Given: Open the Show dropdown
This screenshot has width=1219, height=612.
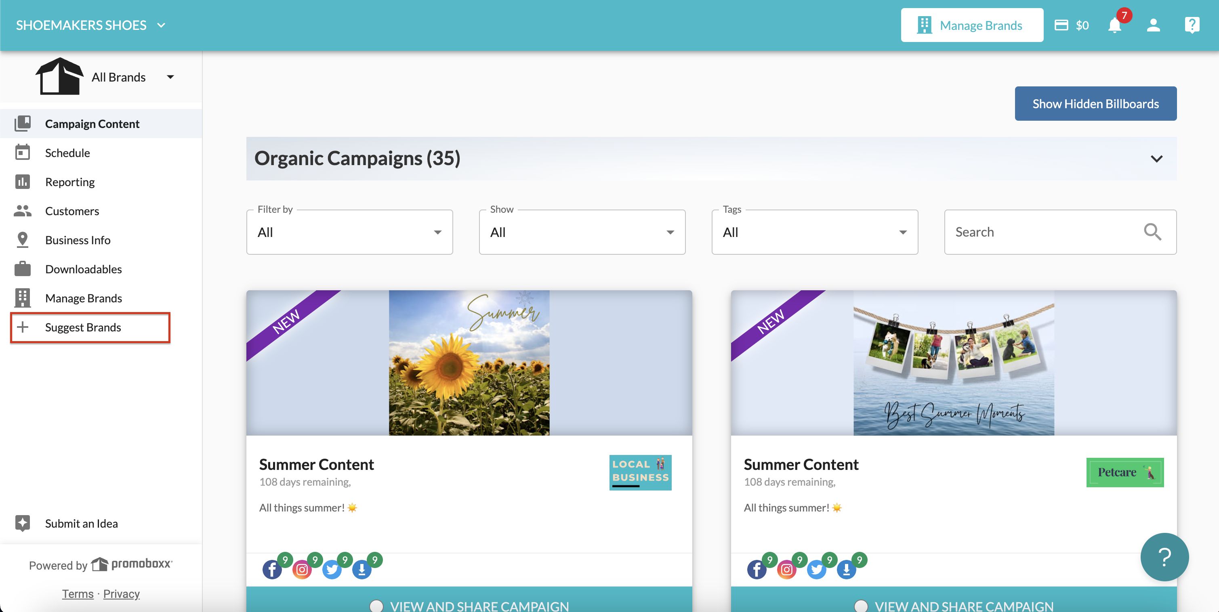Looking at the screenshot, I should [582, 232].
